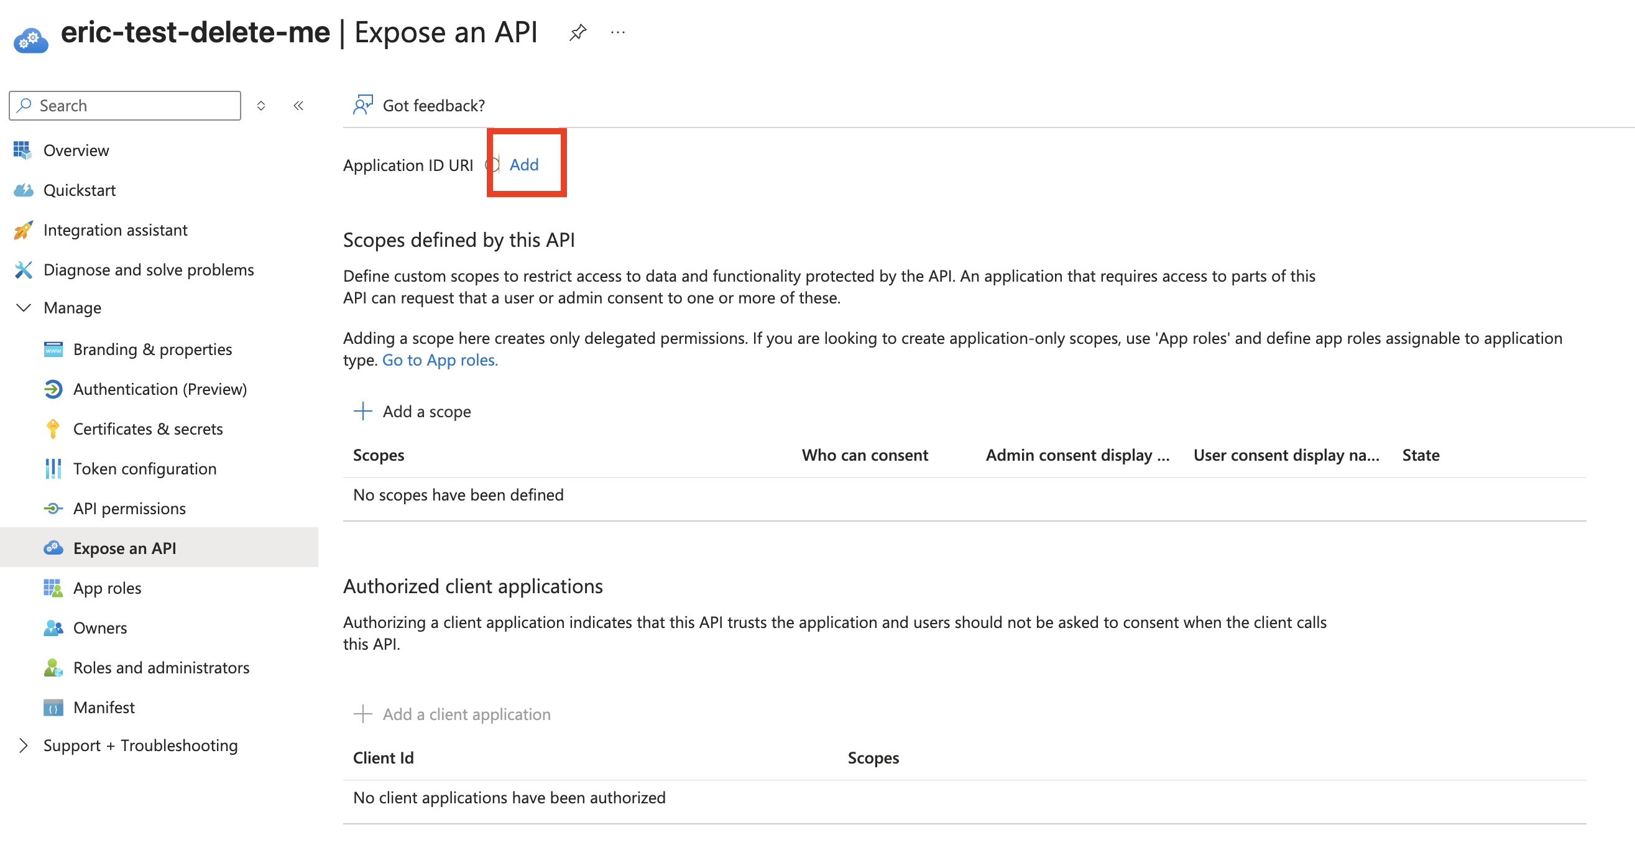Open the Overview page
The image size is (1635, 863).
click(x=75, y=150)
